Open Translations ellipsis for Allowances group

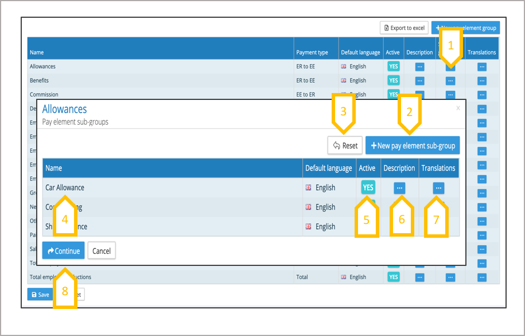[481, 67]
